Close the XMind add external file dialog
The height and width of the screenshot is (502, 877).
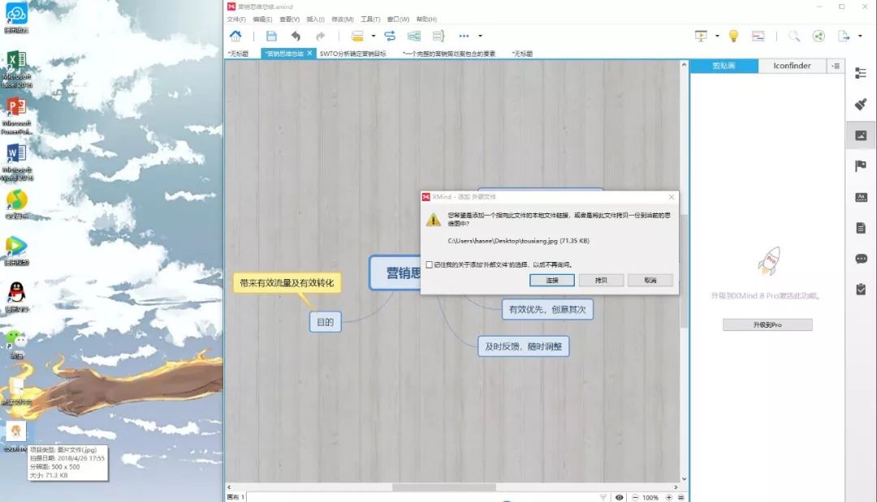pos(672,197)
